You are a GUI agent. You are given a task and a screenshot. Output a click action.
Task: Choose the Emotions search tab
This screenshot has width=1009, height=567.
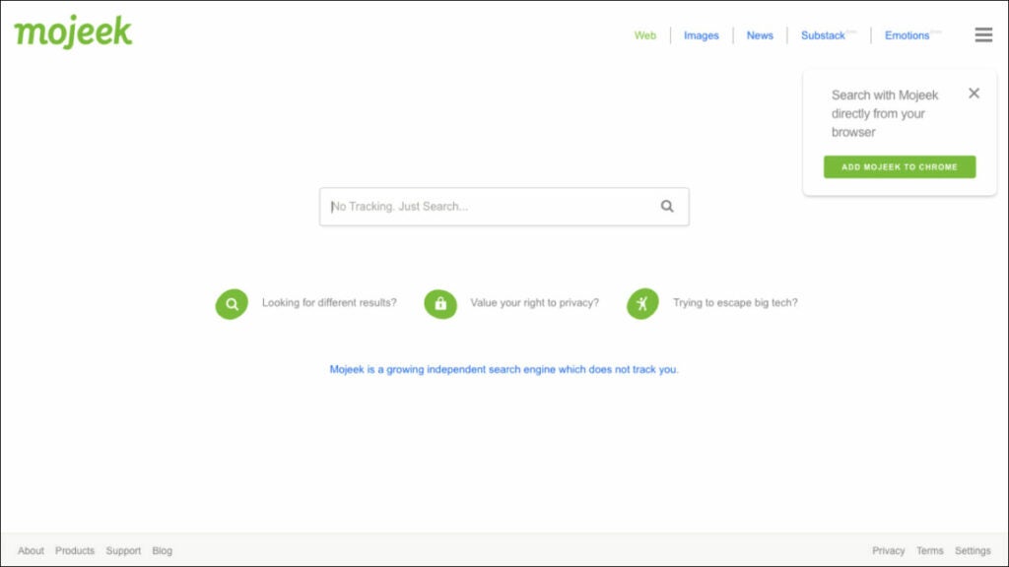(907, 35)
